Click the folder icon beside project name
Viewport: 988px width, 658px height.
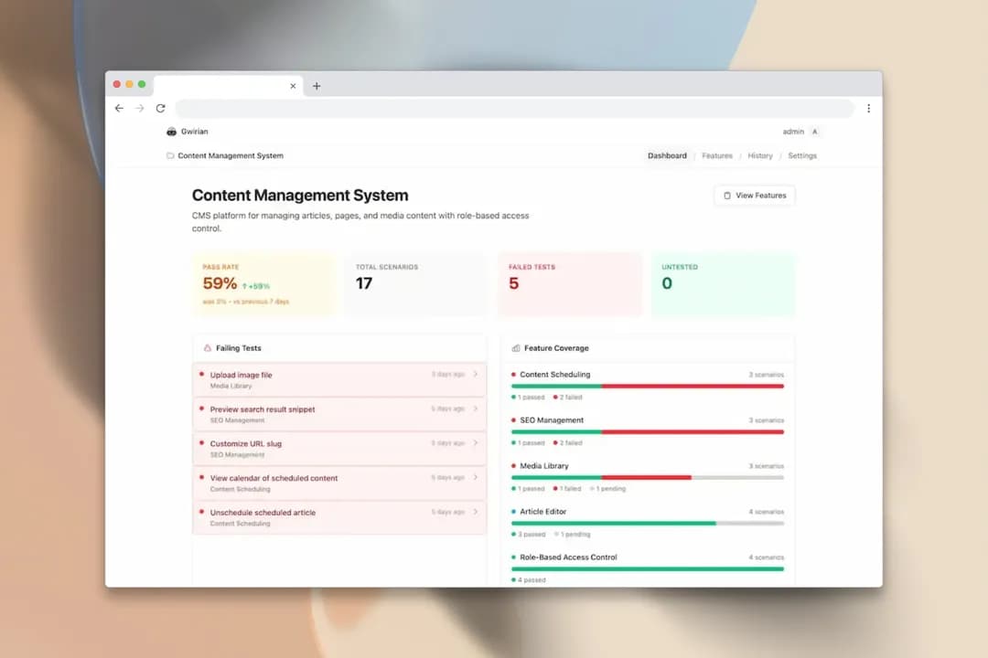point(170,155)
